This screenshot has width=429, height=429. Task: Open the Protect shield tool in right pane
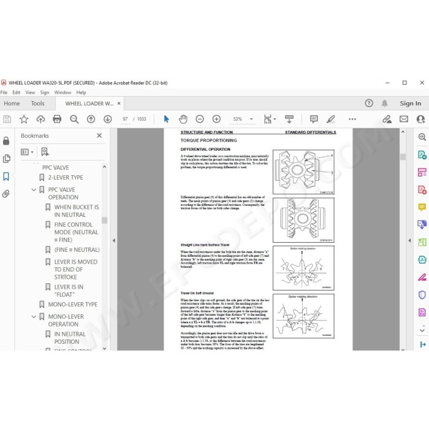[x=422, y=295]
